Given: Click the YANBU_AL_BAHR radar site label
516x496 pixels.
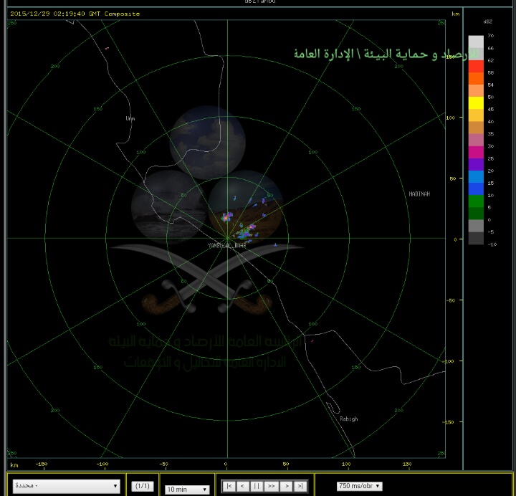Looking at the screenshot, I should 226,245.
